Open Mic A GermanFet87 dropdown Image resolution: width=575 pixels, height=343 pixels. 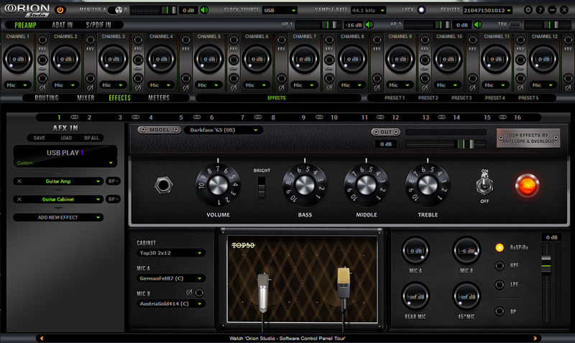click(x=170, y=278)
